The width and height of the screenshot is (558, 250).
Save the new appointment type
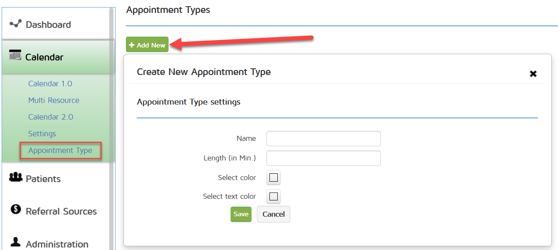[241, 214]
